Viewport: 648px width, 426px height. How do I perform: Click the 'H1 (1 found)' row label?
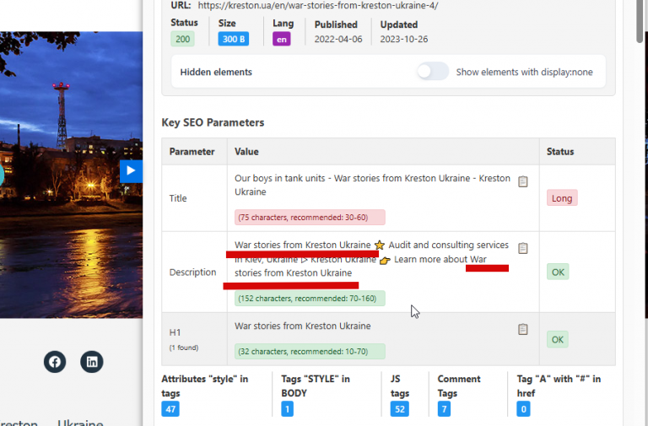tap(184, 339)
